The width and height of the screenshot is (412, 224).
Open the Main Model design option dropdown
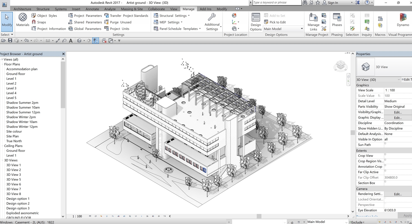click(x=283, y=29)
